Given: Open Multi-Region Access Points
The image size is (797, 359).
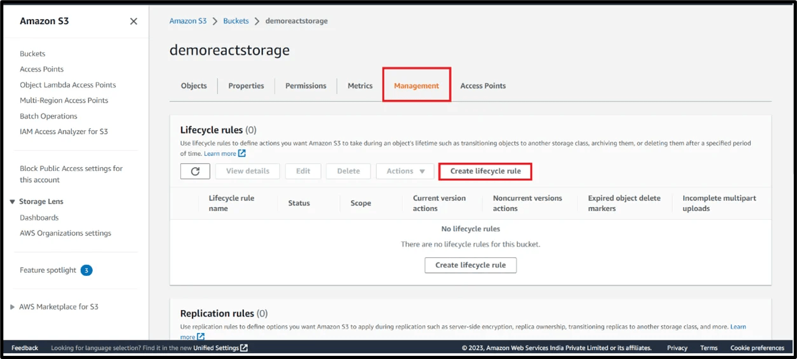Looking at the screenshot, I should pos(64,100).
